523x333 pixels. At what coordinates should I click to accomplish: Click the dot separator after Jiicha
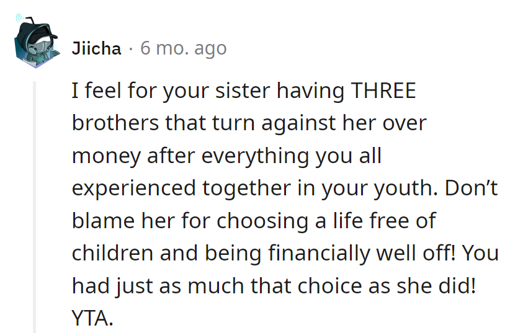pyautogui.click(x=131, y=49)
